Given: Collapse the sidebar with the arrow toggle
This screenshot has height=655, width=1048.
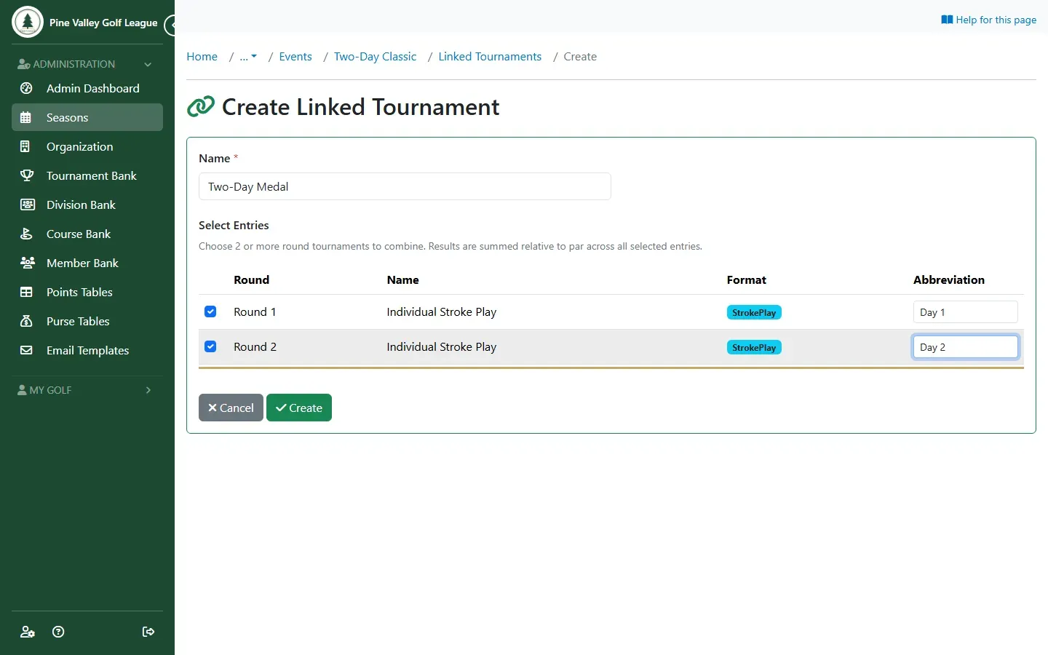Looking at the screenshot, I should tap(170, 25).
